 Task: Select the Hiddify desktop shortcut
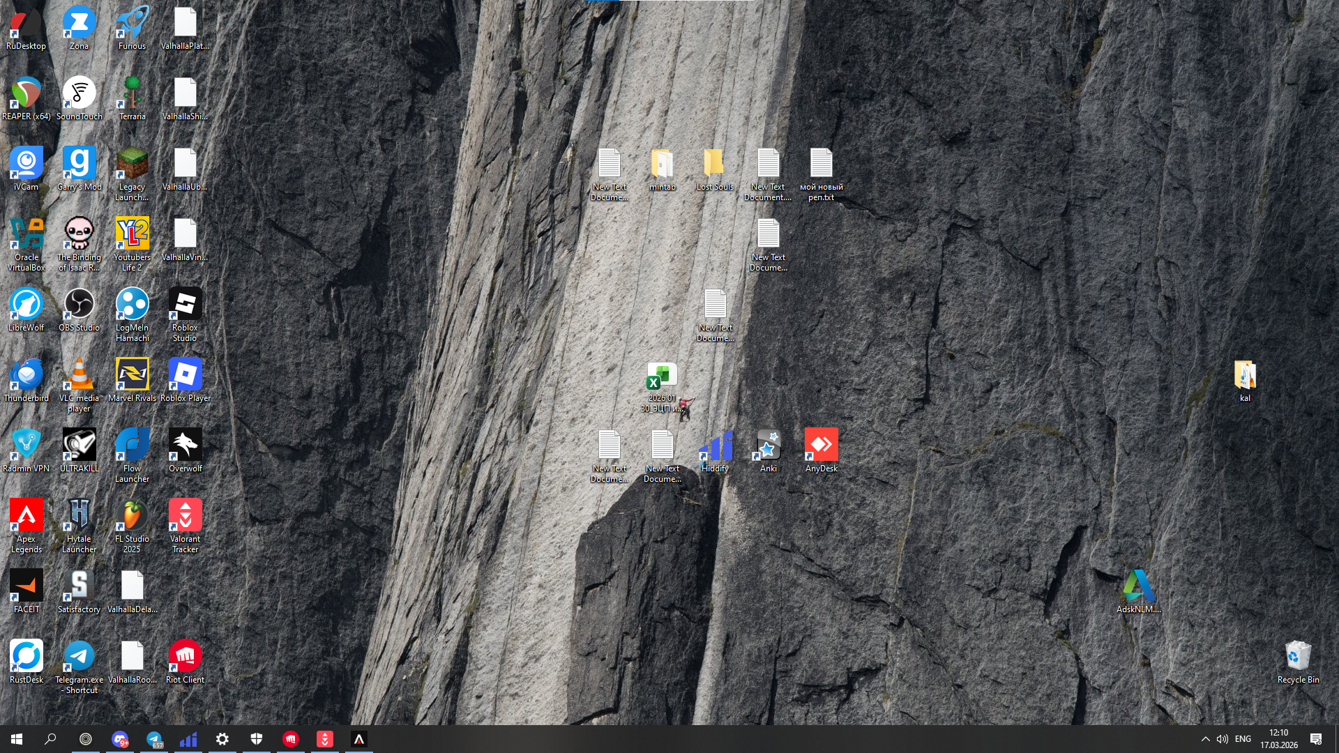715,446
